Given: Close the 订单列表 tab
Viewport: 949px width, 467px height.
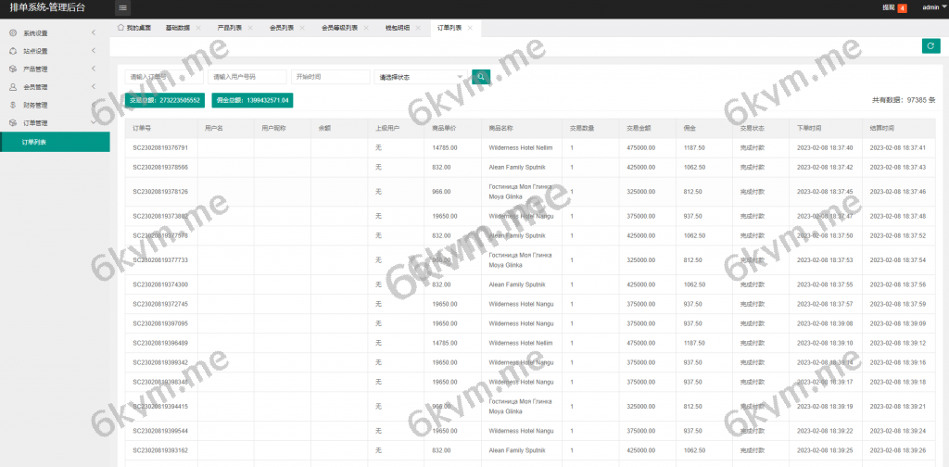Looking at the screenshot, I should pos(470,28).
